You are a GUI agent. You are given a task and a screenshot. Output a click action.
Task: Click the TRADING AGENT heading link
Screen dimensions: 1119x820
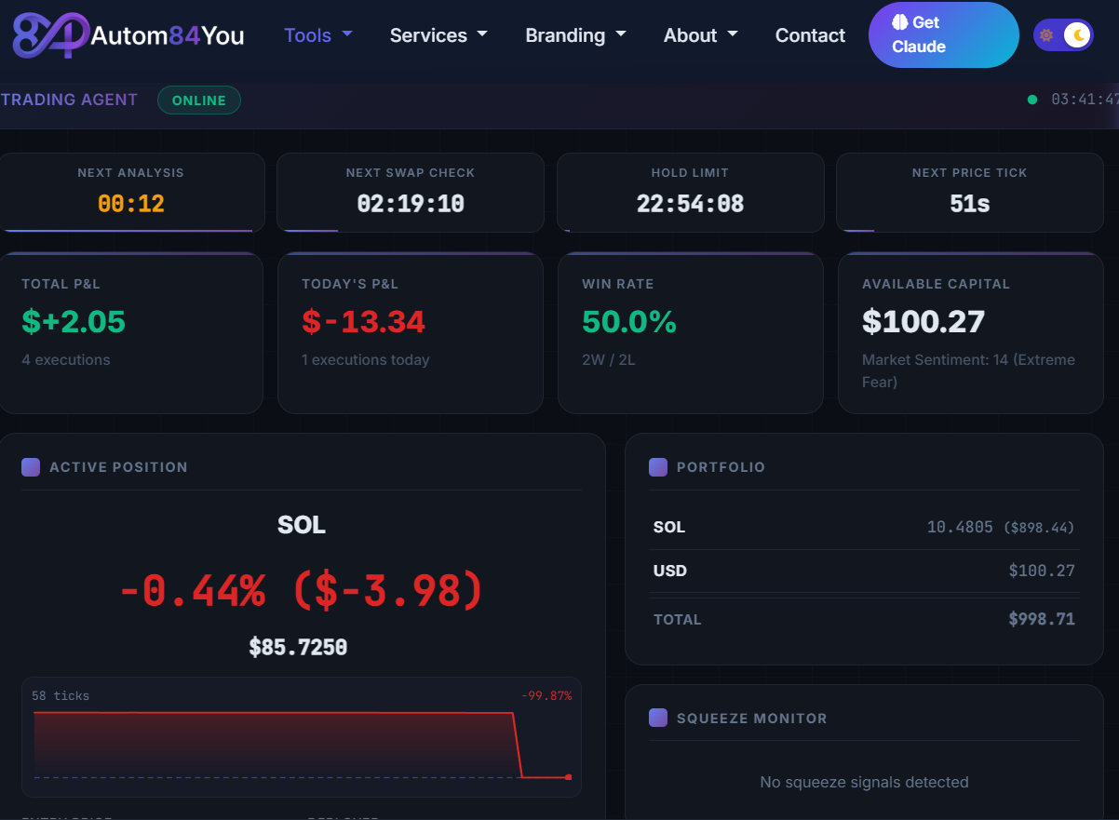tap(69, 99)
